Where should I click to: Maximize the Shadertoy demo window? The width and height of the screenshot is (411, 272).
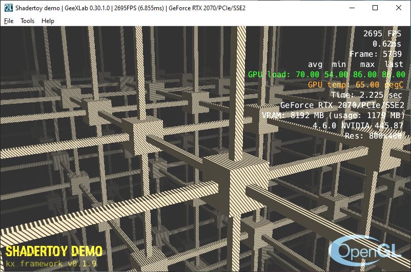tap(375, 8)
